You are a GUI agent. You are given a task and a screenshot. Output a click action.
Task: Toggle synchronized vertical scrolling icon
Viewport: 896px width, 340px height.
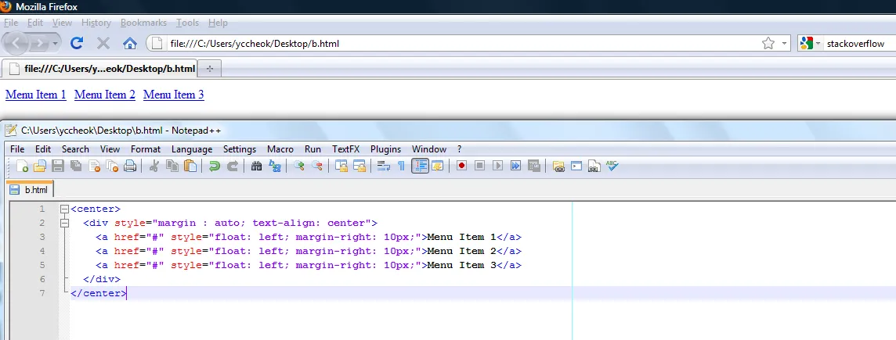(341, 166)
